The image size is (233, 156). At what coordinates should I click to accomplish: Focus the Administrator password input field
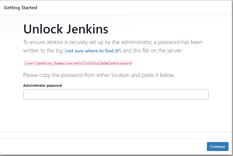pyautogui.click(x=116, y=94)
